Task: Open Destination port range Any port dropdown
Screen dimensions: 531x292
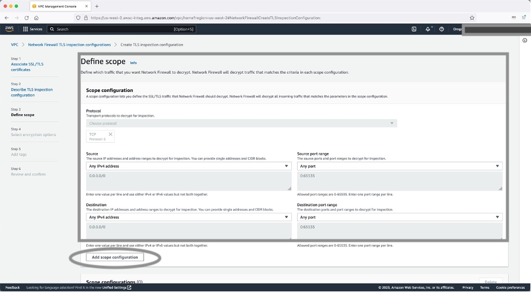Action: coord(400,217)
